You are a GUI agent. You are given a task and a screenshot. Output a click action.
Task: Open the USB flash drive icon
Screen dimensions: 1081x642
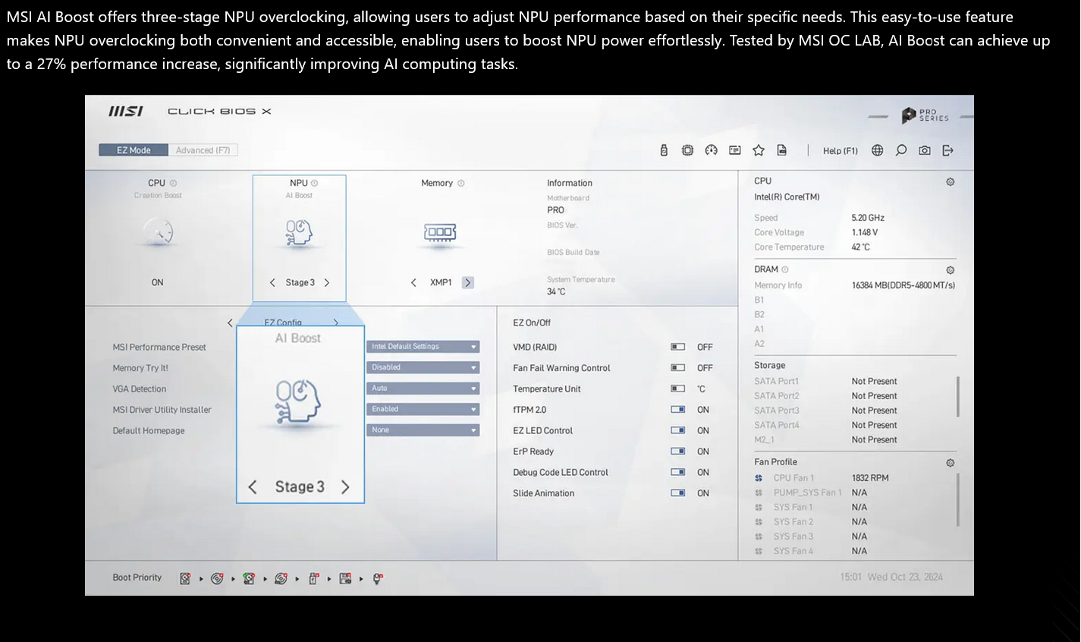(x=664, y=150)
